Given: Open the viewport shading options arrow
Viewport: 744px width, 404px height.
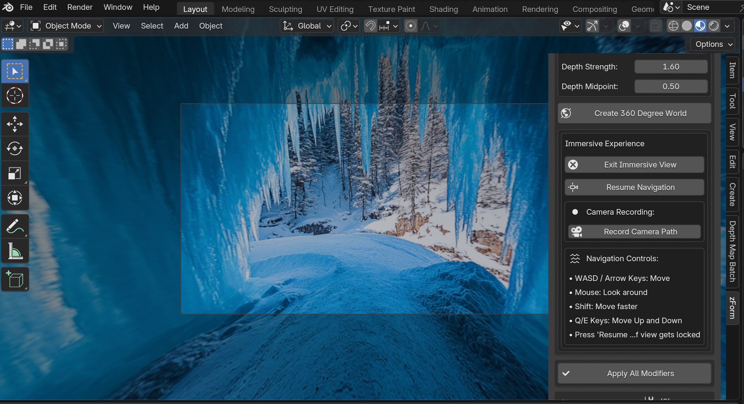Looking at the screenshot, I should pyautogui.click(x=727, y=26).
